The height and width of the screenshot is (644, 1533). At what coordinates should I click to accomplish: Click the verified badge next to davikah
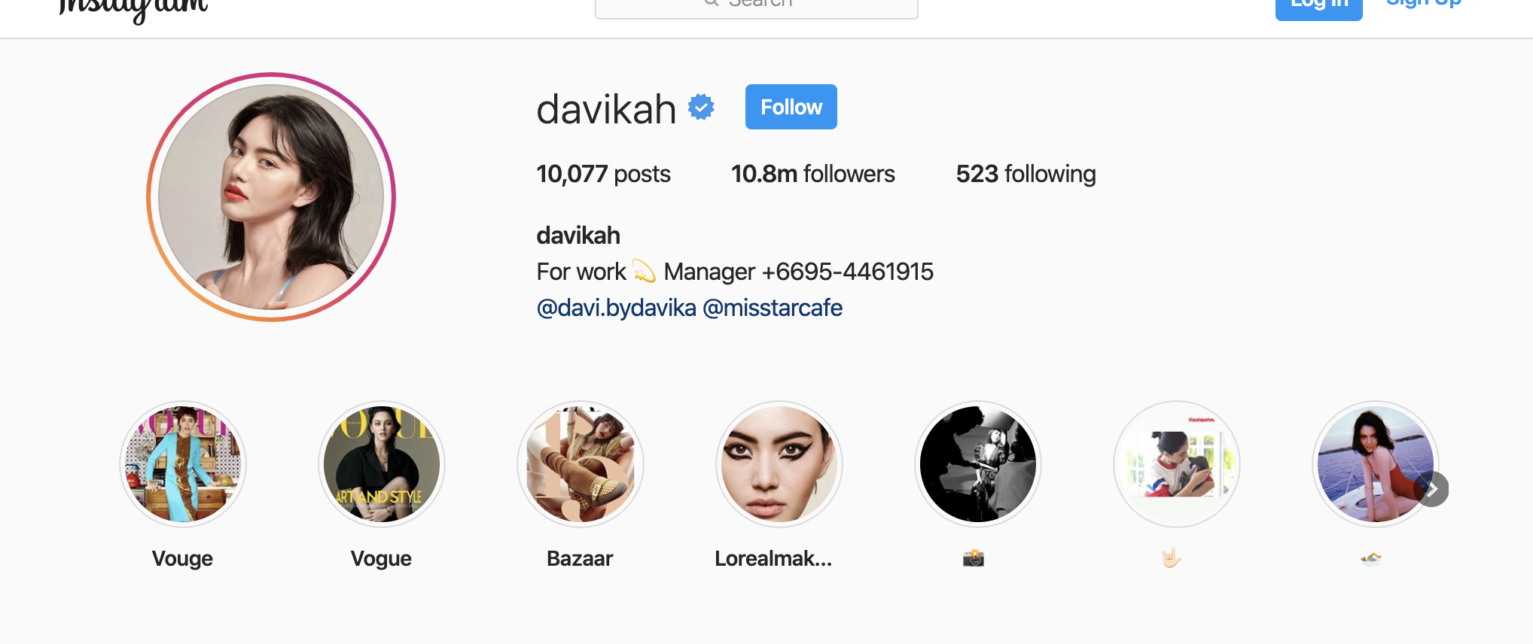701,107
